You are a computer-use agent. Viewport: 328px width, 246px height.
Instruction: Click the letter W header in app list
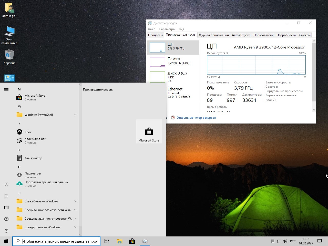[19, 107]
